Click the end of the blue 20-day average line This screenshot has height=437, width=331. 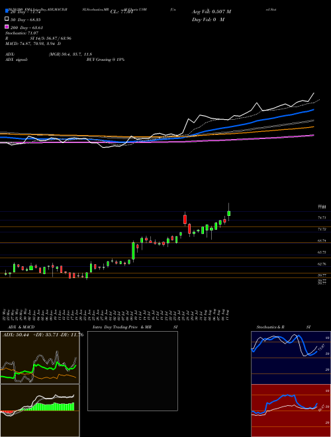coord(312,110)
